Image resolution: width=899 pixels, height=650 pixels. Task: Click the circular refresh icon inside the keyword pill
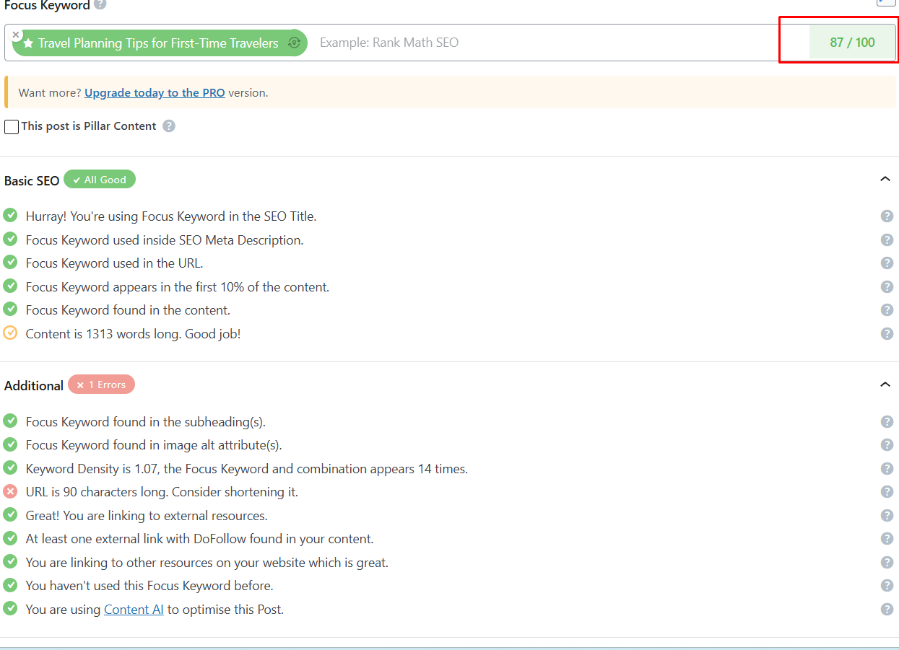(x=294, y=43)
